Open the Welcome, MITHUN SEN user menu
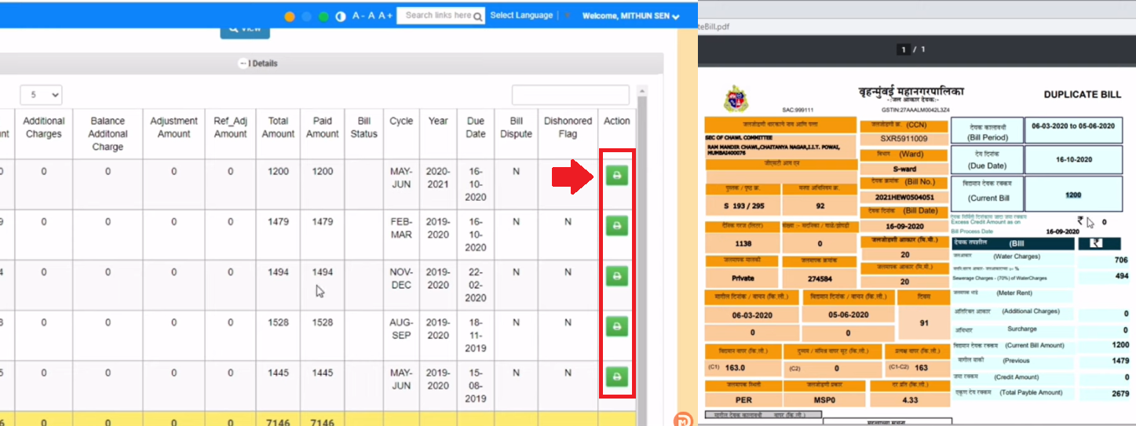Image resolution: width=1136 pixels, height=426 pixels. click(x=631, y=16)
